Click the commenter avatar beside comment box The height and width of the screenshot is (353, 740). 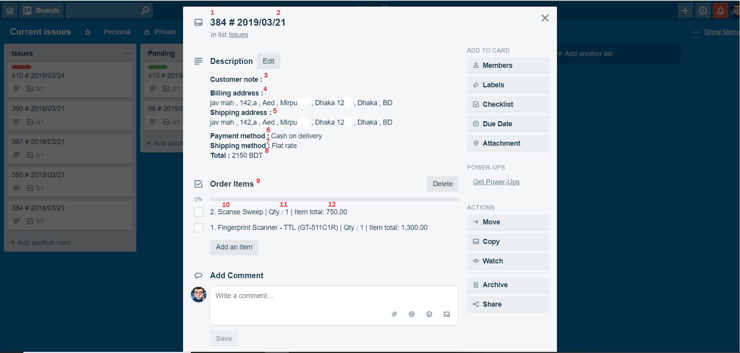click(199, 295)
